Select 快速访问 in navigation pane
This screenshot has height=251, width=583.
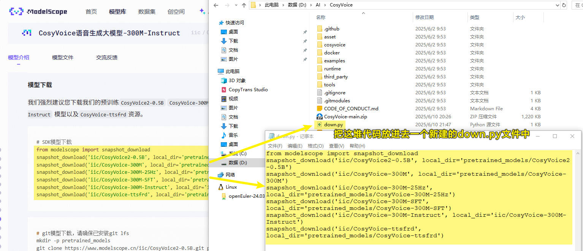(x=235, y=22)
